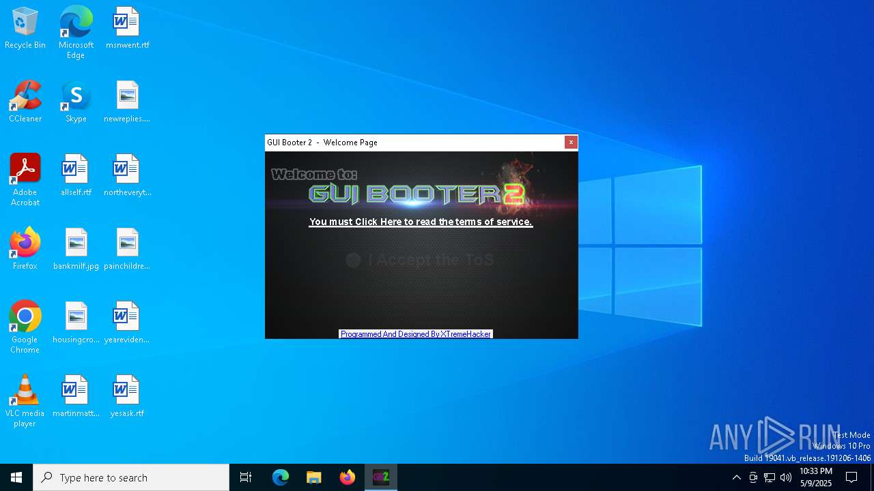
Task: Open the Adobe Acrobat desktop shortcut
Action: click(x=25, y=180)
